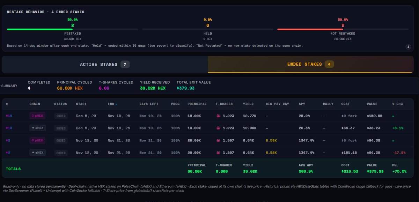Click the count badge 4 on Ended Stakes
419x202 pixels.
[x=329, y=64]
